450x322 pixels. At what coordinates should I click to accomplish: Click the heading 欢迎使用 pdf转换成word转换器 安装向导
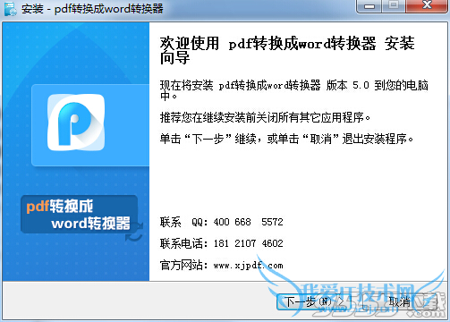click(287, 50)
